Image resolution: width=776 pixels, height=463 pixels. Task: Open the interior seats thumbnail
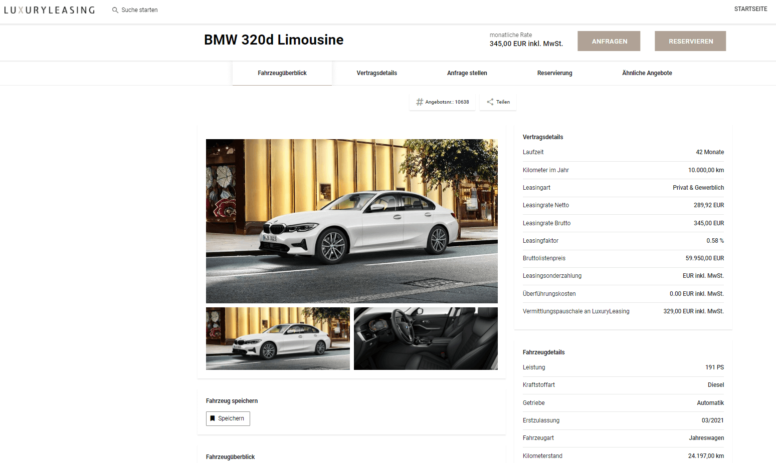tap(426, 339)
